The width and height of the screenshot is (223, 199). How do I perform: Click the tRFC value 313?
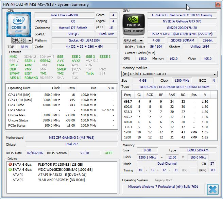point(212,170)
